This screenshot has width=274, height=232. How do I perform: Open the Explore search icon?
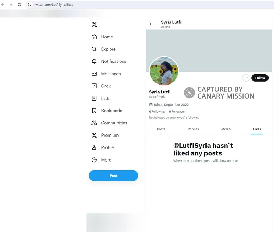94,49
